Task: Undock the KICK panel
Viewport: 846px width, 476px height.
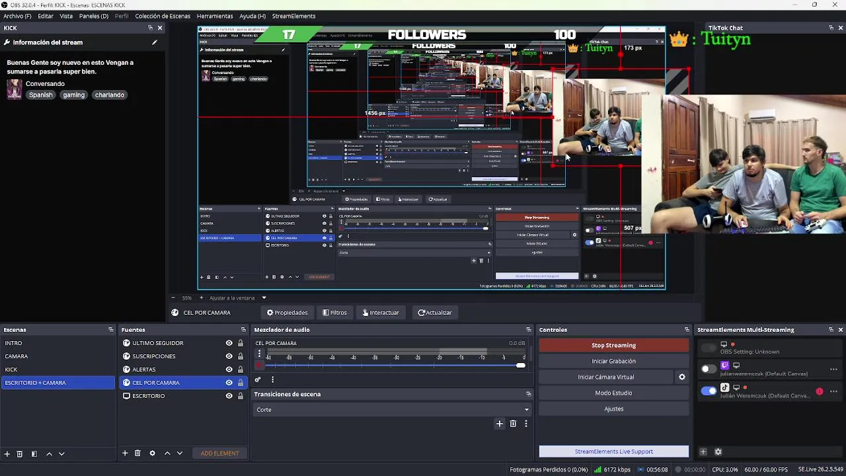Action: 150,28
